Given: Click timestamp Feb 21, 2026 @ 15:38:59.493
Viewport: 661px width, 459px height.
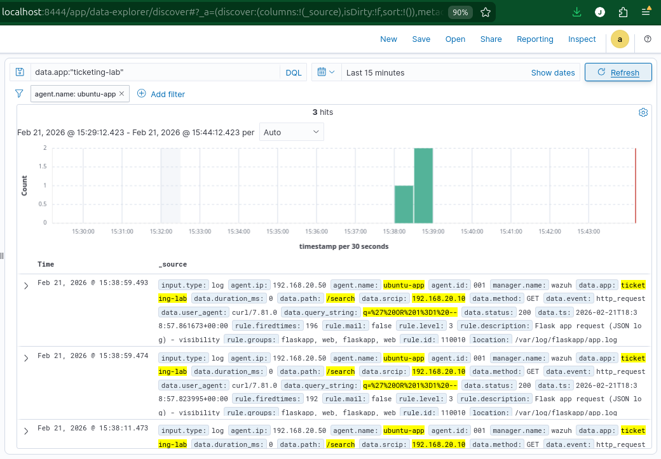Looking at the screenshot, I should pyautogui.click(x=93, y=283).
